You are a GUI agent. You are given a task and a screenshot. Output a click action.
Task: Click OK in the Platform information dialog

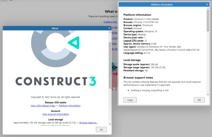pos(199,100)
